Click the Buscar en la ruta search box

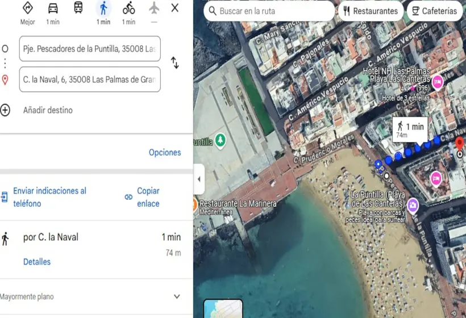269,11
